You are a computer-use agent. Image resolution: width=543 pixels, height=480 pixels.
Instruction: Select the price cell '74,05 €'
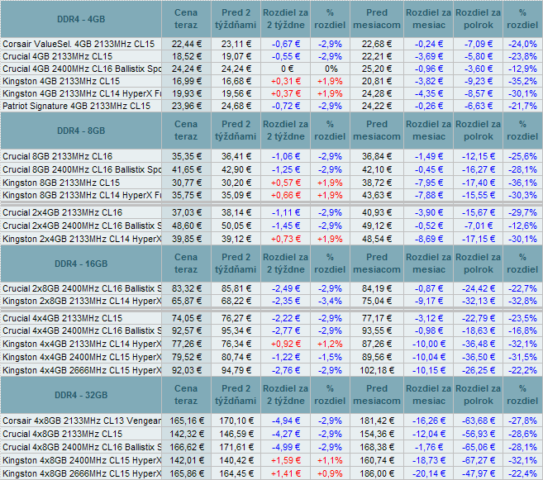(186, 318)
